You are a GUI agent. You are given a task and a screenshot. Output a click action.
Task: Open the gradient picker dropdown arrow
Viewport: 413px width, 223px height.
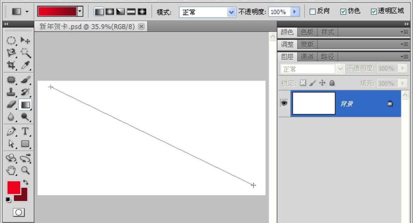click(80, 12)
